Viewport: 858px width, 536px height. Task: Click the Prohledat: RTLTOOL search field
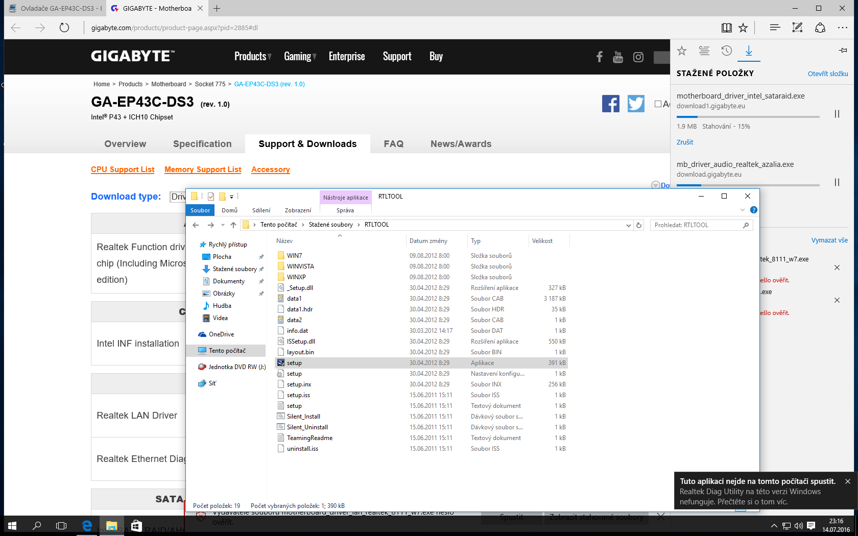coord(702,225)
